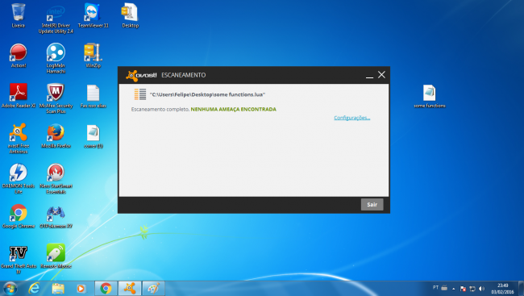Screen dimensions: 524x296
Task: Open Internet Explorer from taskbar
Action: 34,288
